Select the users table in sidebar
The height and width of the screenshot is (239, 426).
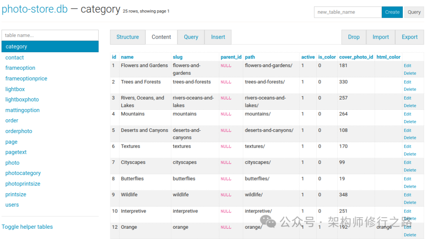[x=12, y=205]
